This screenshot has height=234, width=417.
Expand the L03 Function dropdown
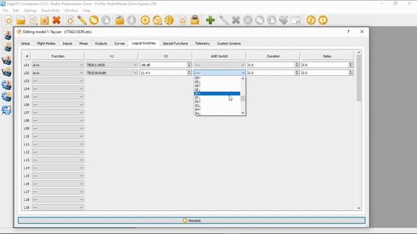pyautogui.click(x=58, y=81)
